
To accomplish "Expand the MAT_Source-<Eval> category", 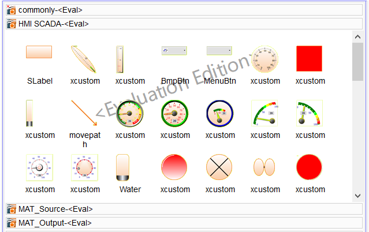I will coord(55,209).
